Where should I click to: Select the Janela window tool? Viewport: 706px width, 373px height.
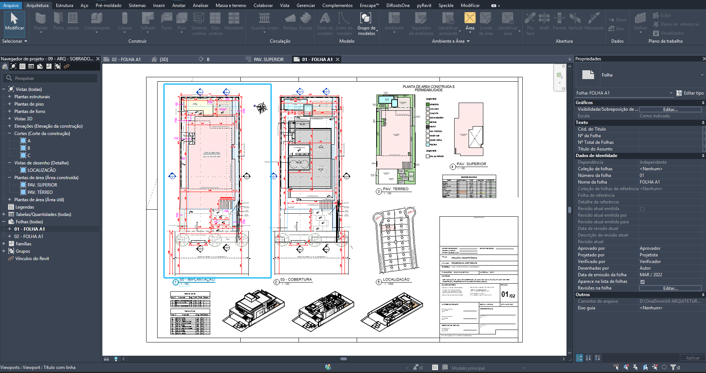click(x=73, y=21)
